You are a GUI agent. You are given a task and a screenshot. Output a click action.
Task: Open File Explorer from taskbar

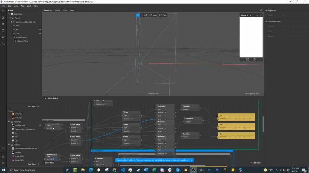[83, 170]
